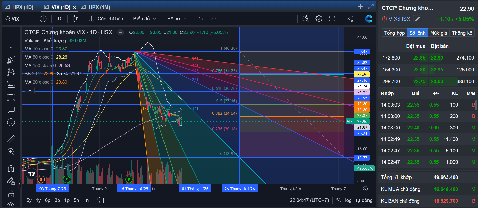
Task: Set the chart range to 5y
Action: [29, 200]
